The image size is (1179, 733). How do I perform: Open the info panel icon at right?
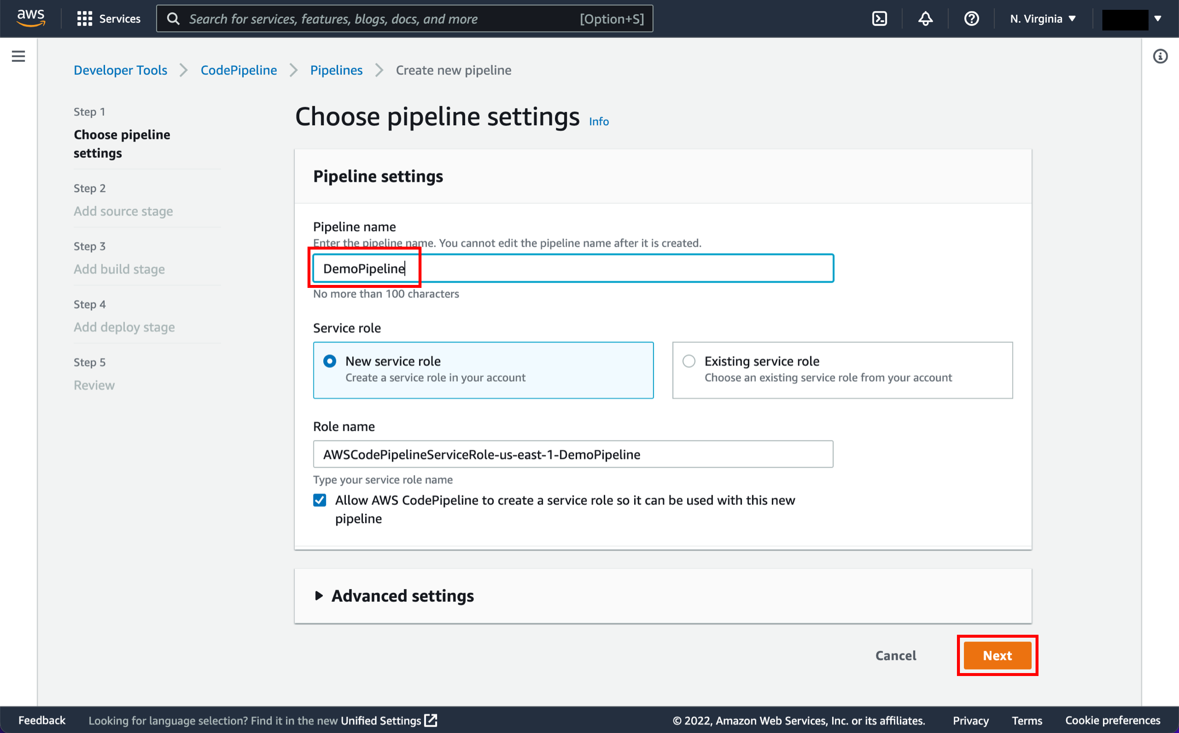[1160, 56]
